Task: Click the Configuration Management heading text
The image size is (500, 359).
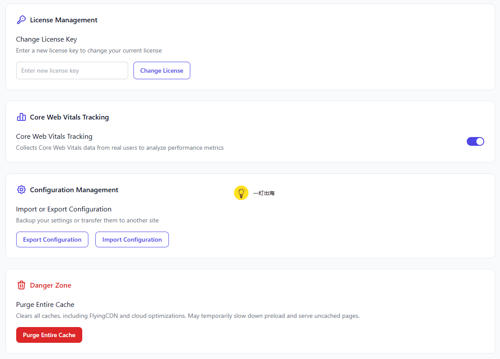Action: 74,190
